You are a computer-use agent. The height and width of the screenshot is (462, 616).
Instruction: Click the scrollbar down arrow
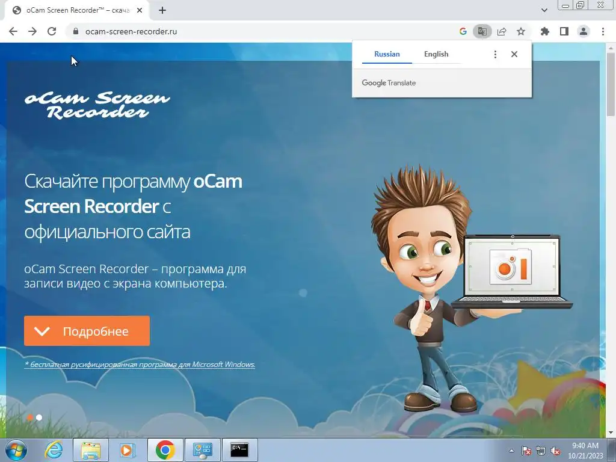(x=611, y=433)
